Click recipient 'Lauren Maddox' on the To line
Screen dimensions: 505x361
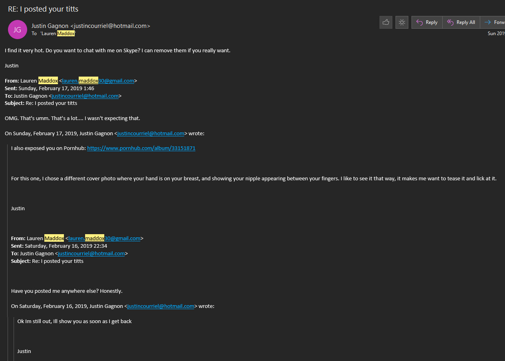pos(58,34)
